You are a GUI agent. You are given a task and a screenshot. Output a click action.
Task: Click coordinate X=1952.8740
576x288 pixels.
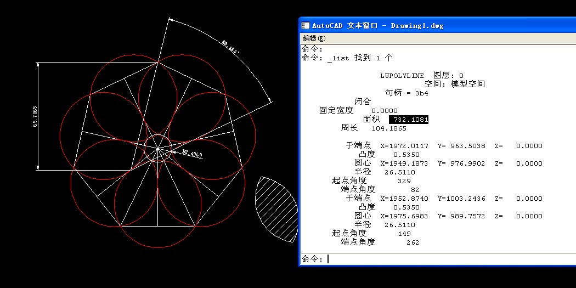pyautogui.click(x=404, y=199)
